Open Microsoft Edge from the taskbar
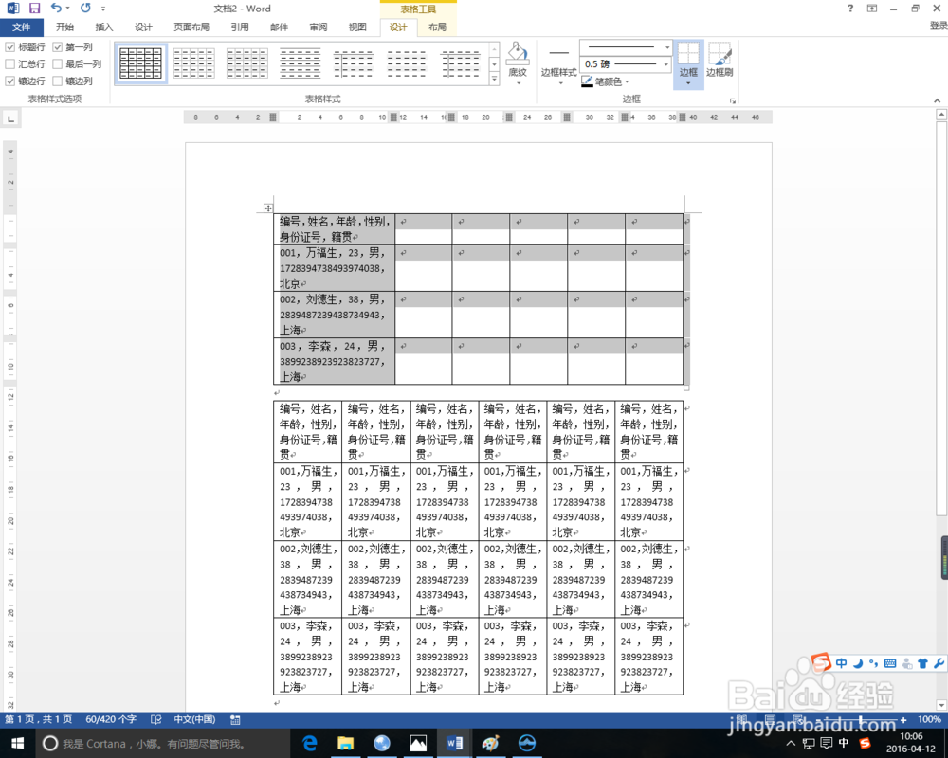The width and height of the screenshot is (948, 758). coord(310,743)
